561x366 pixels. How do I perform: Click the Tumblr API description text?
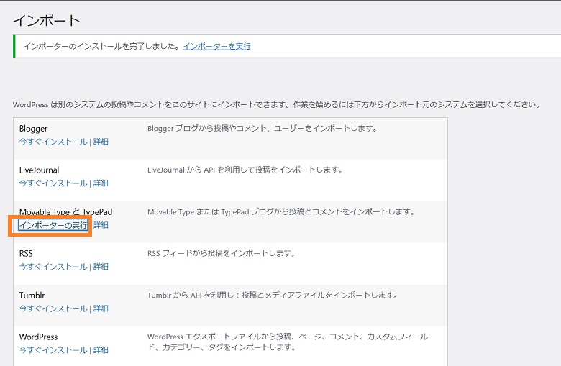[x=273, y=295]
